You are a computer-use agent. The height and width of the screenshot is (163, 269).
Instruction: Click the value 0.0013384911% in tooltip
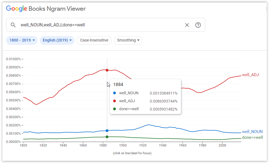[164, 93]
